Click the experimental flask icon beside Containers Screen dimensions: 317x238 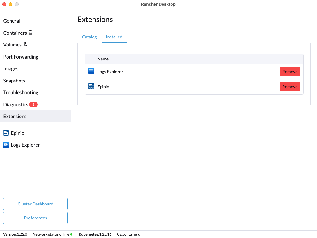click(30, 33)
